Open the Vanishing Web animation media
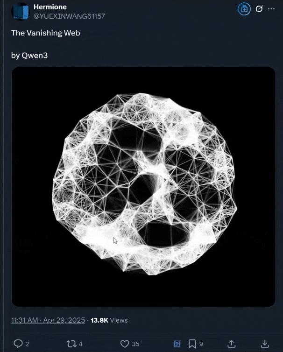The width and height of the screenshot is (283, 352). (x=143, y=187)
